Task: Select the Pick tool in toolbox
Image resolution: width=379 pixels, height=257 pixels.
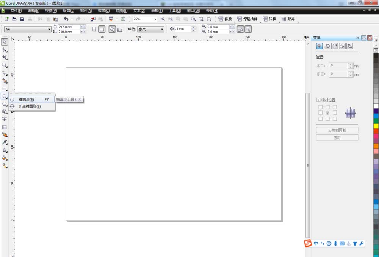Action: click(x=5, y=42)
